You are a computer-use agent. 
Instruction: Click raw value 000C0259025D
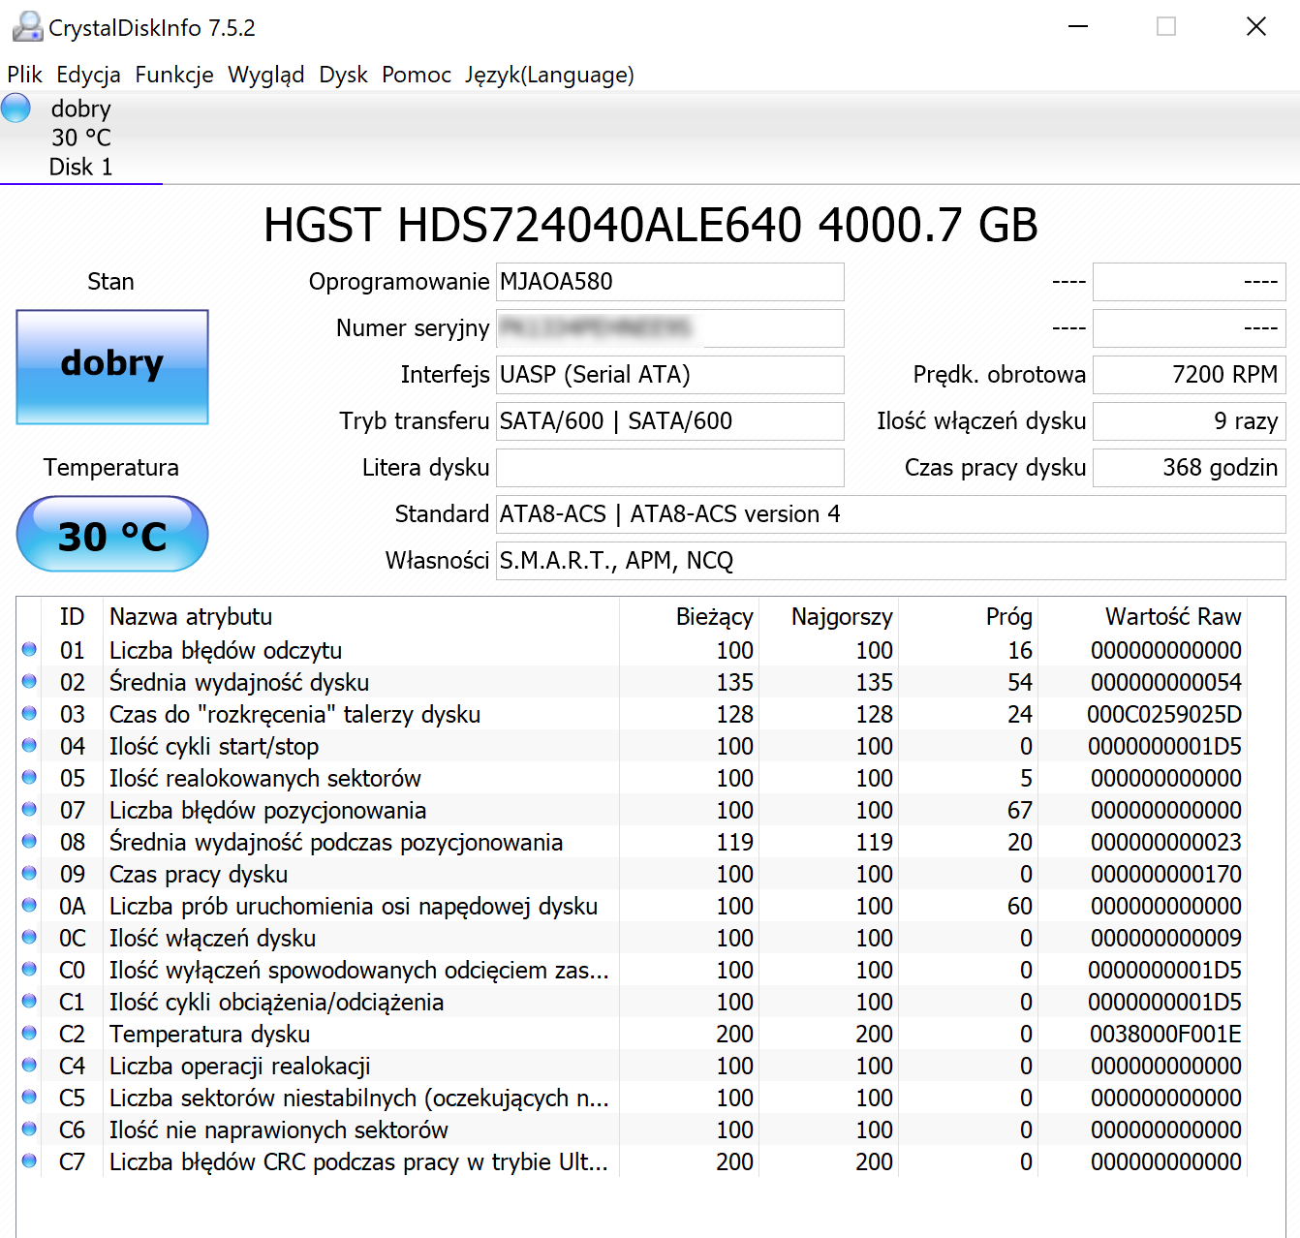pos(1164,715)
